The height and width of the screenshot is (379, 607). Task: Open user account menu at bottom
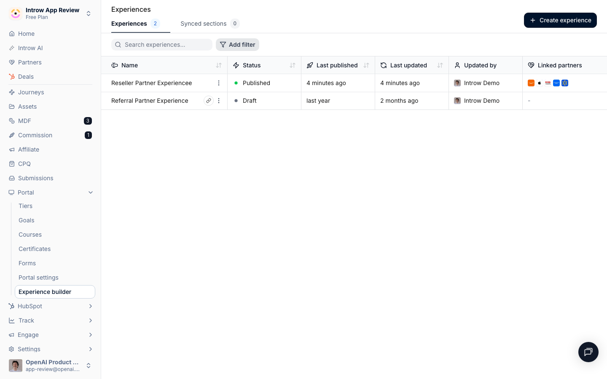point(51,366)
